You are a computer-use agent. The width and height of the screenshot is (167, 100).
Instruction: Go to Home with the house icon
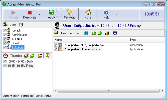tap(88, 14)
